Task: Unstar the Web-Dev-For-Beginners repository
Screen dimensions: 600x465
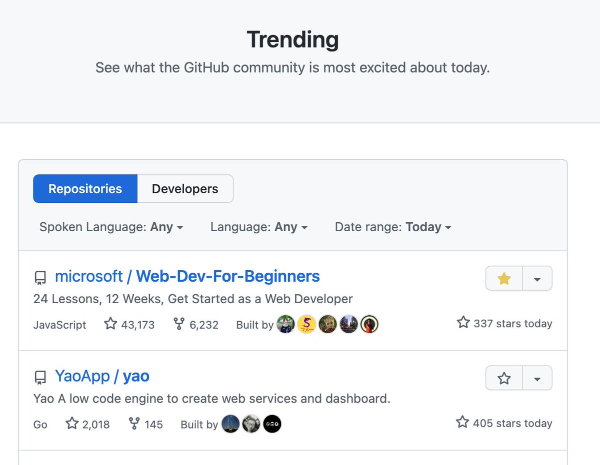Action: [503, 278]
